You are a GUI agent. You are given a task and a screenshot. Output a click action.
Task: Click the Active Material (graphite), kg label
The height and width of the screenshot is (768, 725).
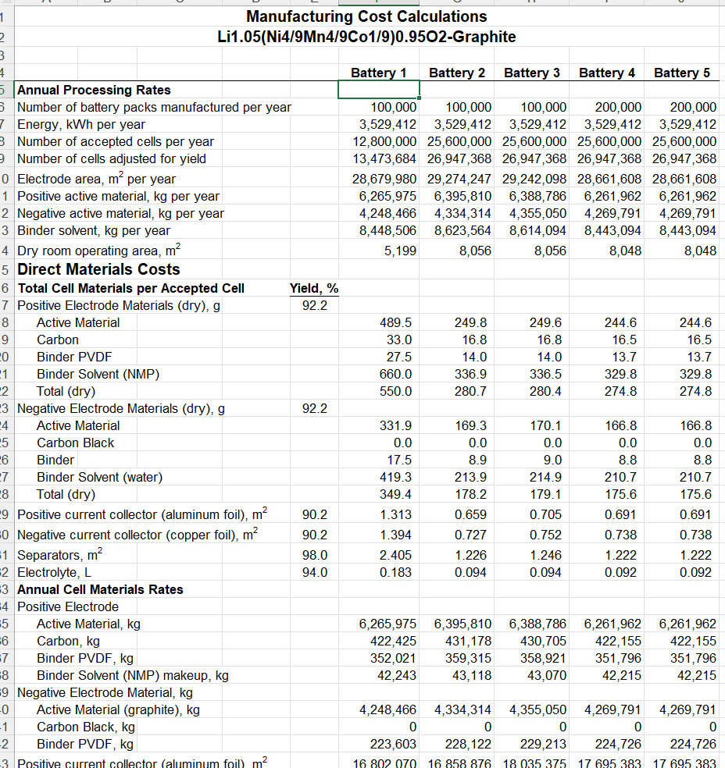[x=118, y=709]
